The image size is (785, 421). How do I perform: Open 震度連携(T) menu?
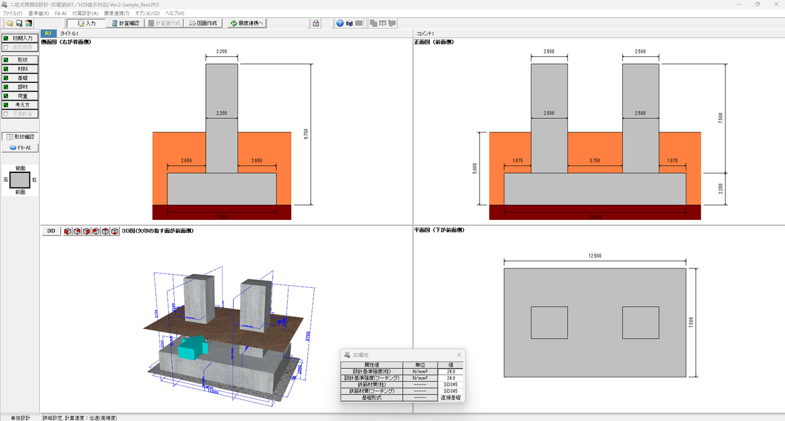[x=116, y=13]
